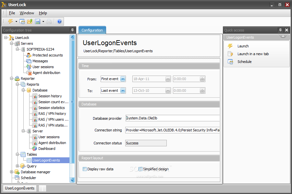Click Schedule in Quick access panel
The height and width of the screenshot is (194, 292).
244,62
